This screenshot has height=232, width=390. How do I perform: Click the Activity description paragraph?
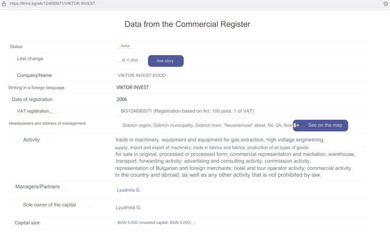[235, 157]
